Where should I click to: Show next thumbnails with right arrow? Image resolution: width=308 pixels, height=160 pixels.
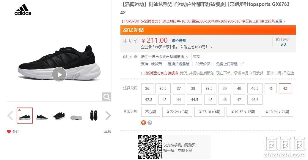click(x=108, y=115)
